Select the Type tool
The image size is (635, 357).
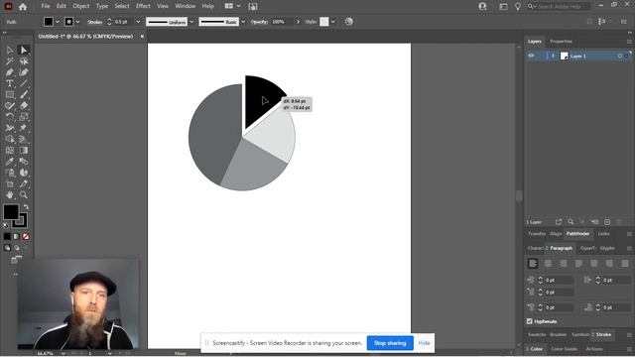[10, 83]
